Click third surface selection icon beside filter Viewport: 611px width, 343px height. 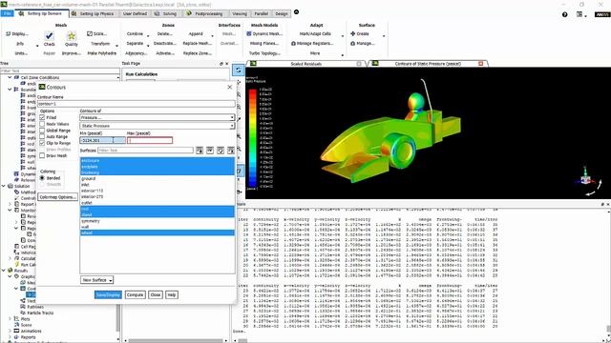point(221,151)
